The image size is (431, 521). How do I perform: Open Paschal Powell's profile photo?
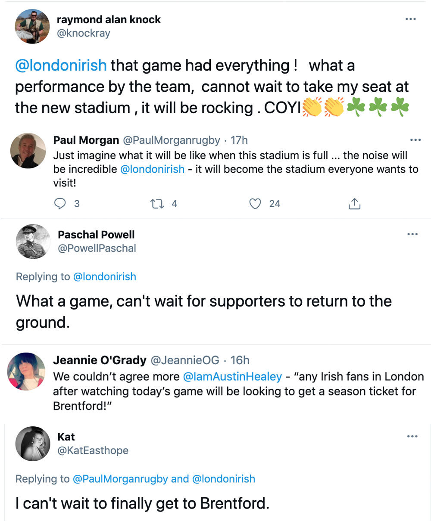point(33,242)
